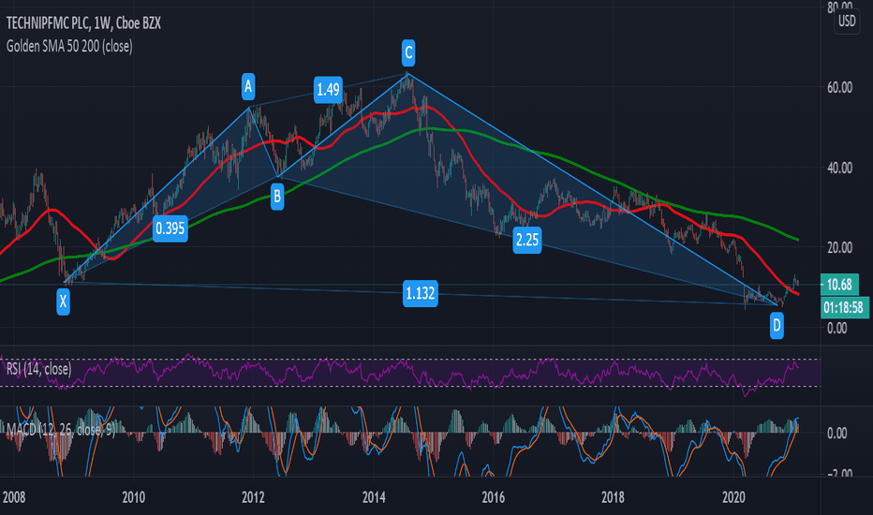The width and height of the screenshot is (873, 515).
Task: Click the TECHNIPFMC PLC symbol title
Action: pos(83,23)
